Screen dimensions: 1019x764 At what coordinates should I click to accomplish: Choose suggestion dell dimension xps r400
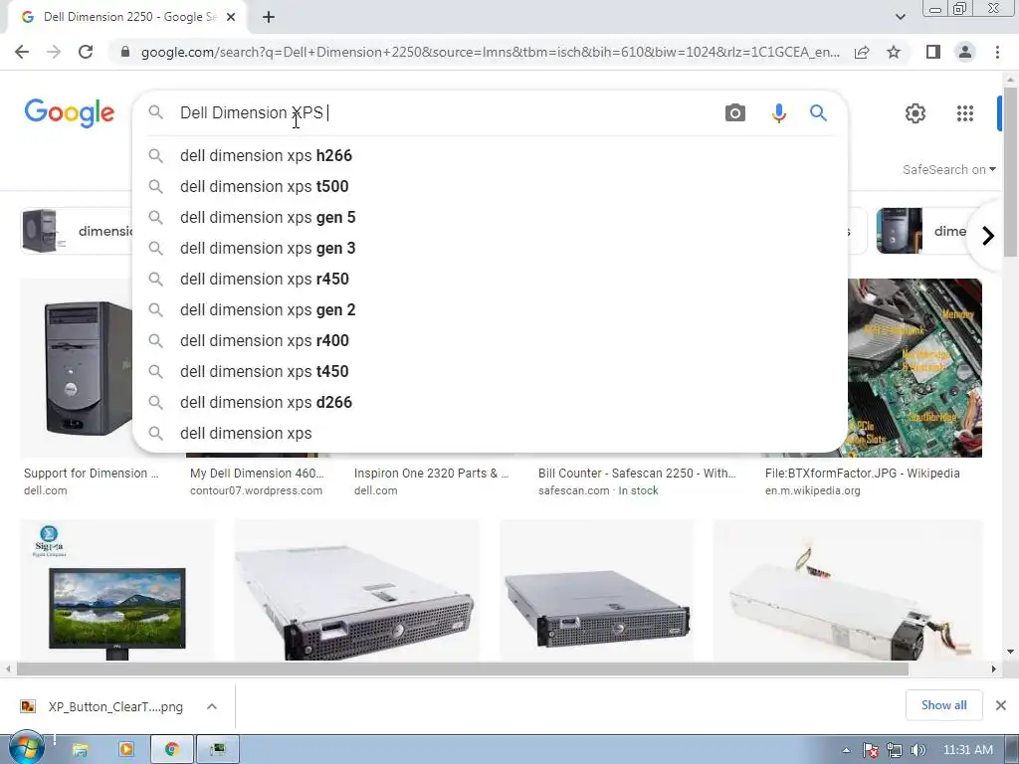click(x=490, y=341)
